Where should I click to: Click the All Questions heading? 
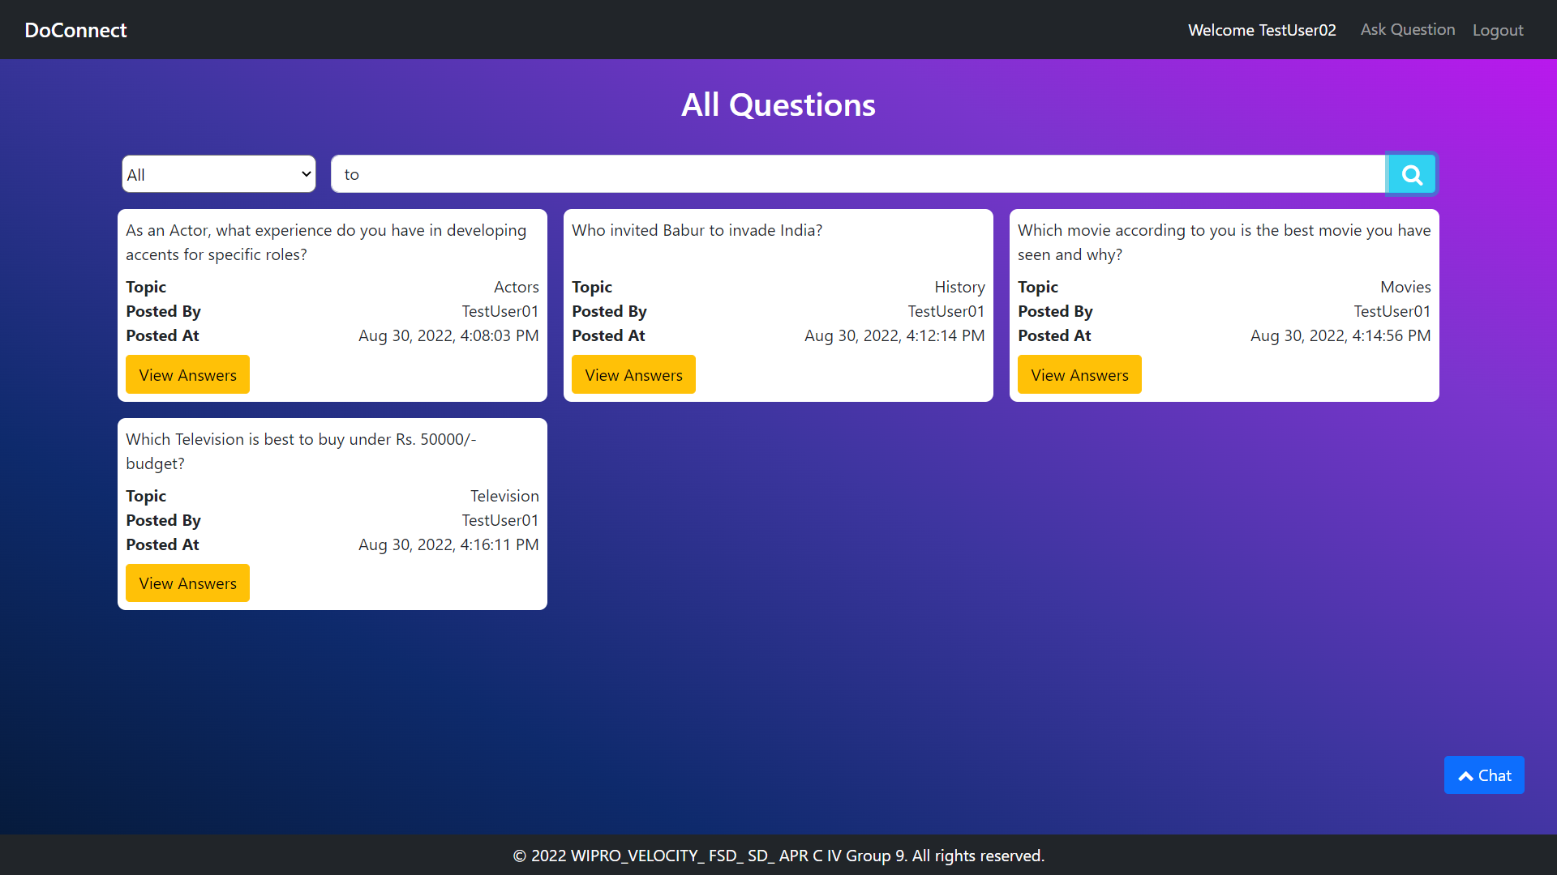tap(778, 105)
